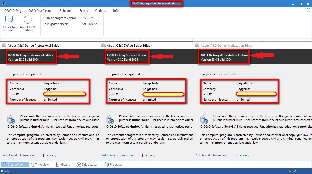312x174 pixels.
Task: Click the Name value in Professional Edition dialog
Action: tap(51, 83)
